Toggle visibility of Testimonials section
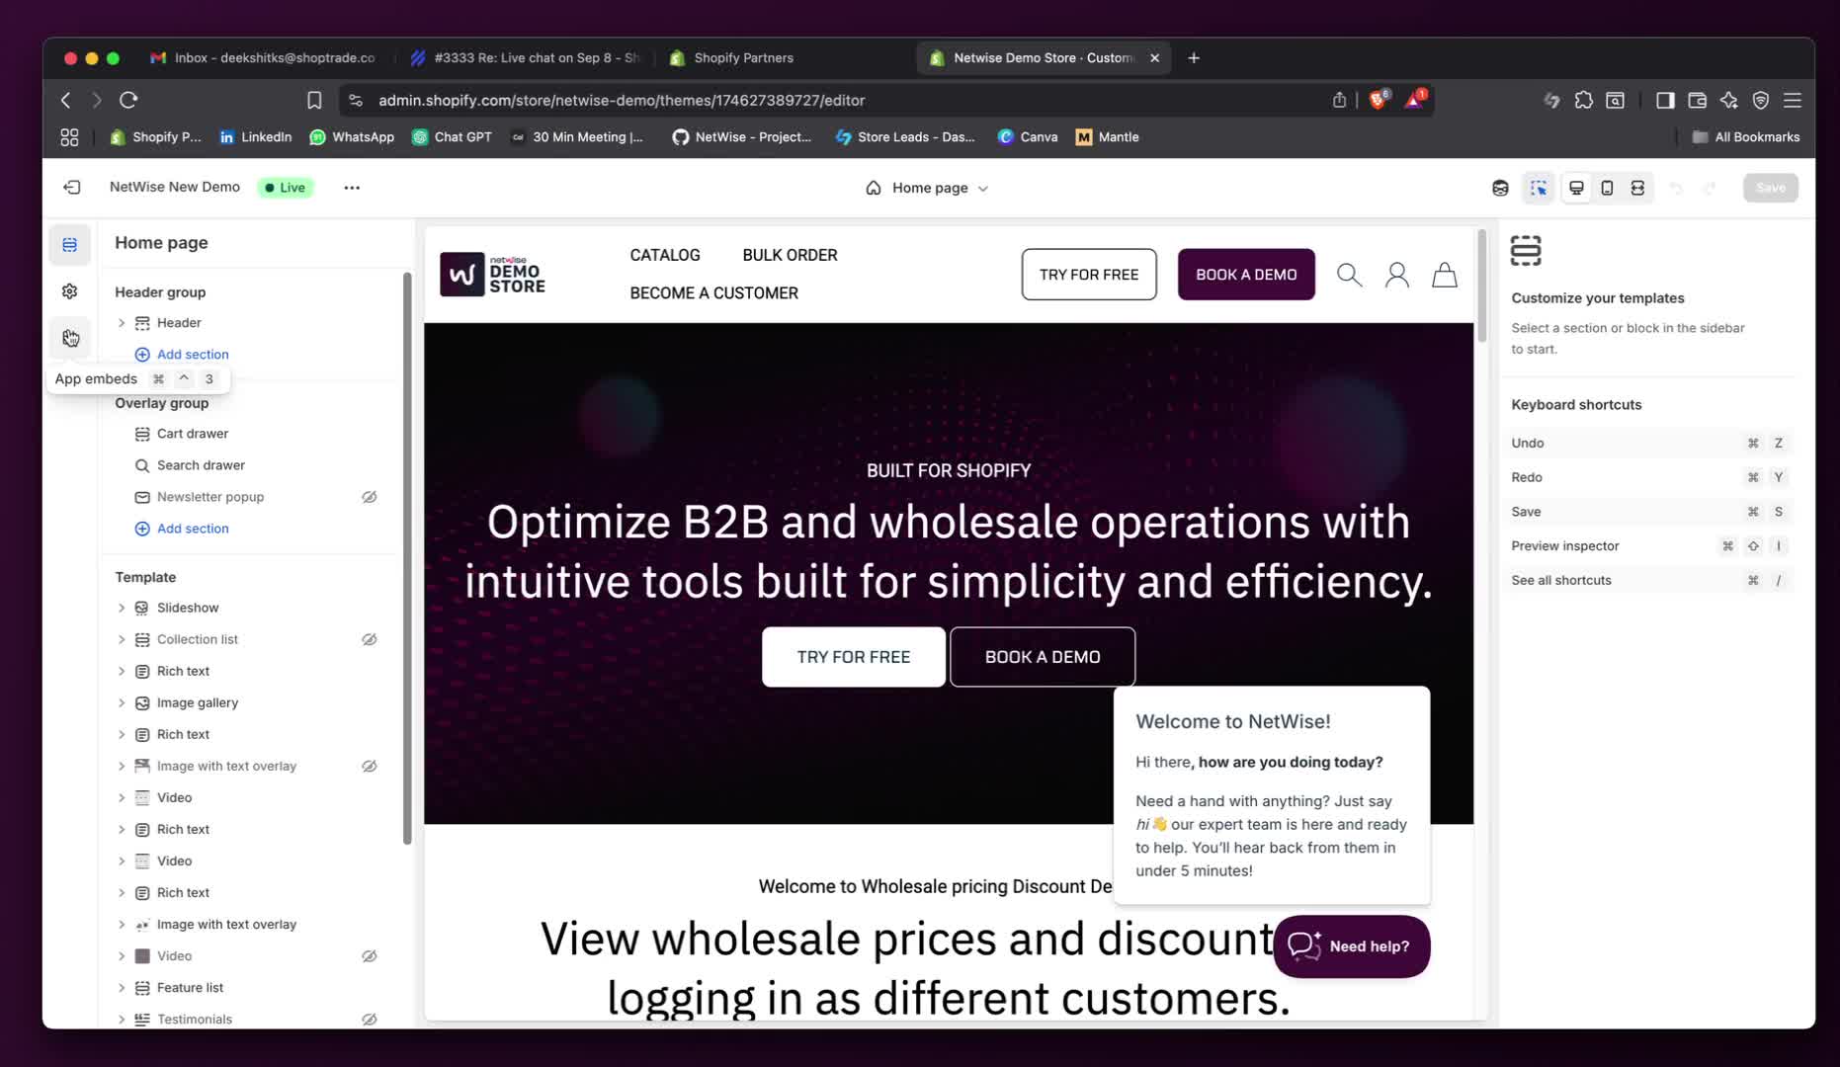Viewport: 1840px width, 1067px height. (370, 1019)
